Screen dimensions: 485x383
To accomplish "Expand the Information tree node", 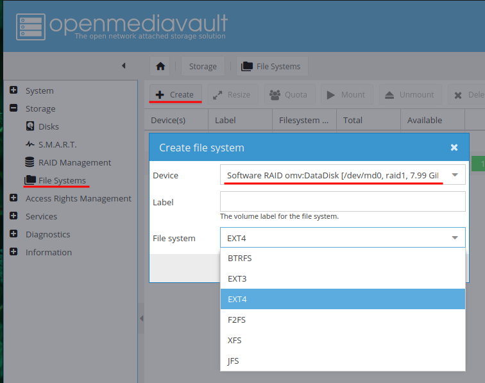I will [13, 251].
